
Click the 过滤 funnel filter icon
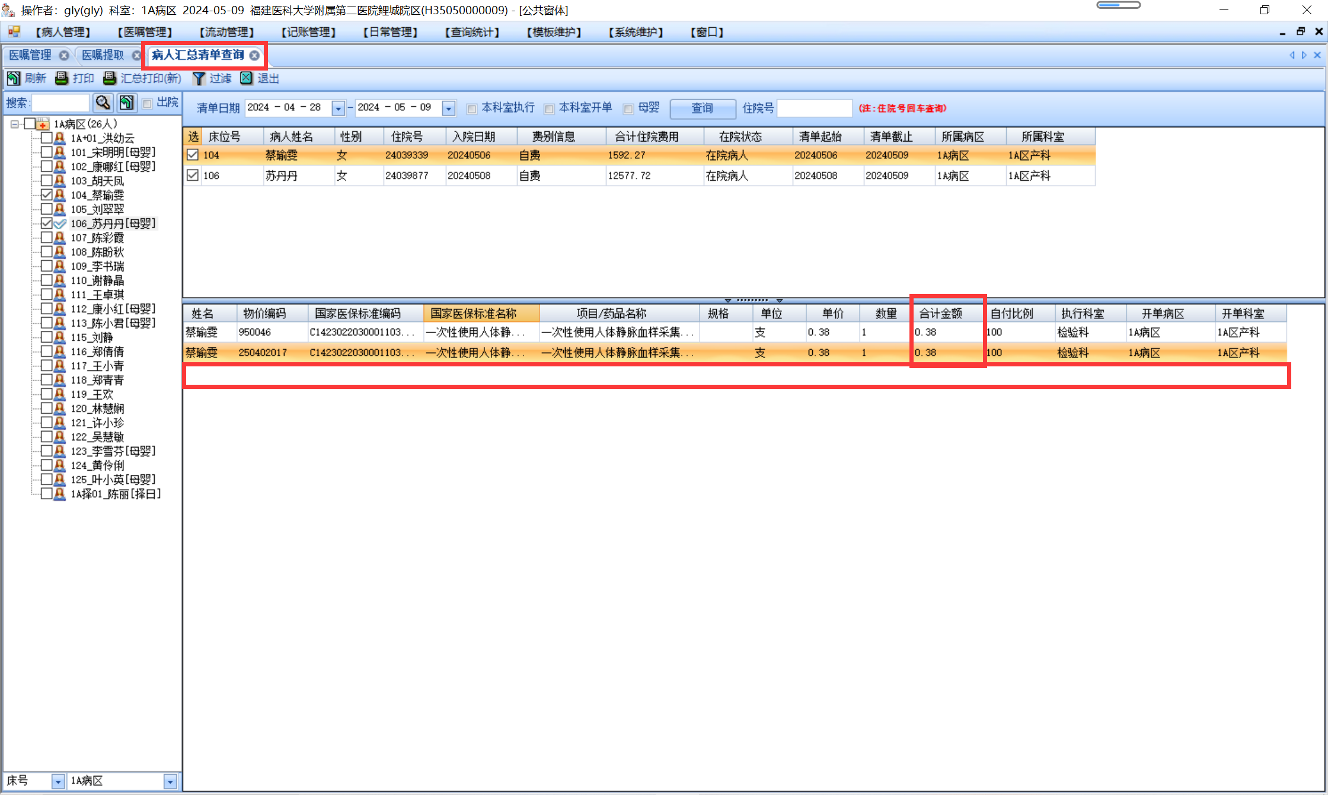coord(199,78)
